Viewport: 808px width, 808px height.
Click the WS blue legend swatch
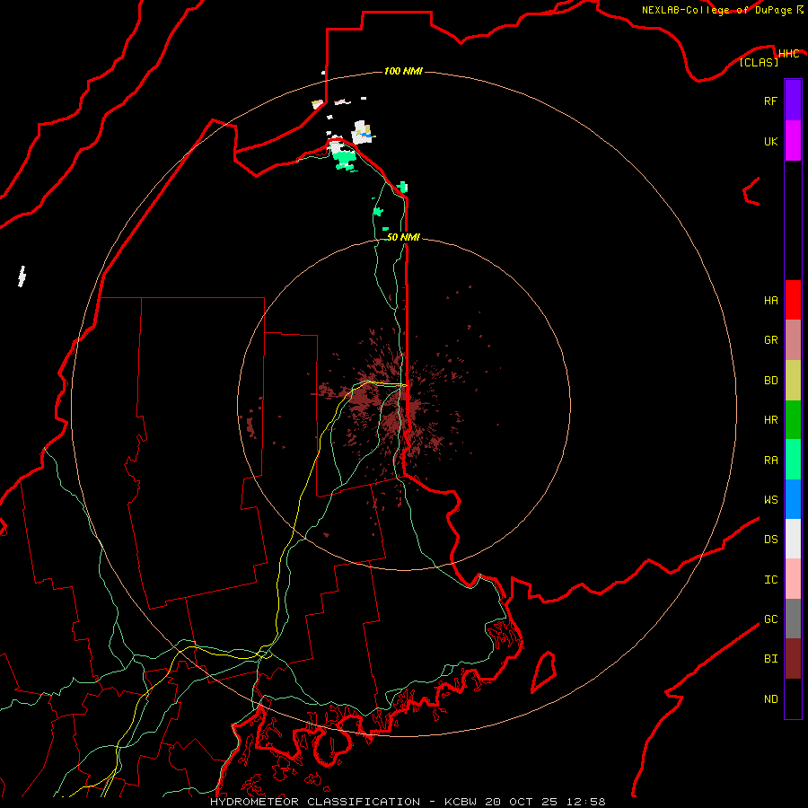point(793,499)
